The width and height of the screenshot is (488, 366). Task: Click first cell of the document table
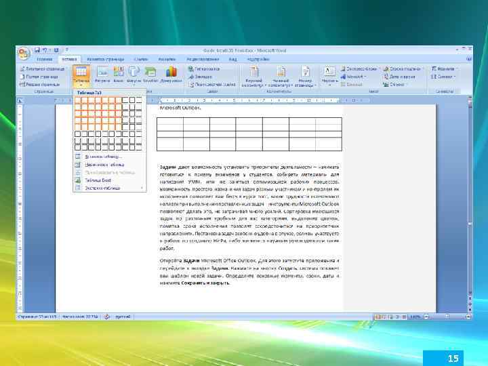[170, 124]
